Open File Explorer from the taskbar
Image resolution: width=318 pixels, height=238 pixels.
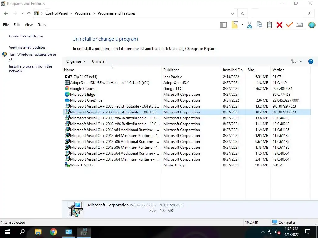pos(38,232)
